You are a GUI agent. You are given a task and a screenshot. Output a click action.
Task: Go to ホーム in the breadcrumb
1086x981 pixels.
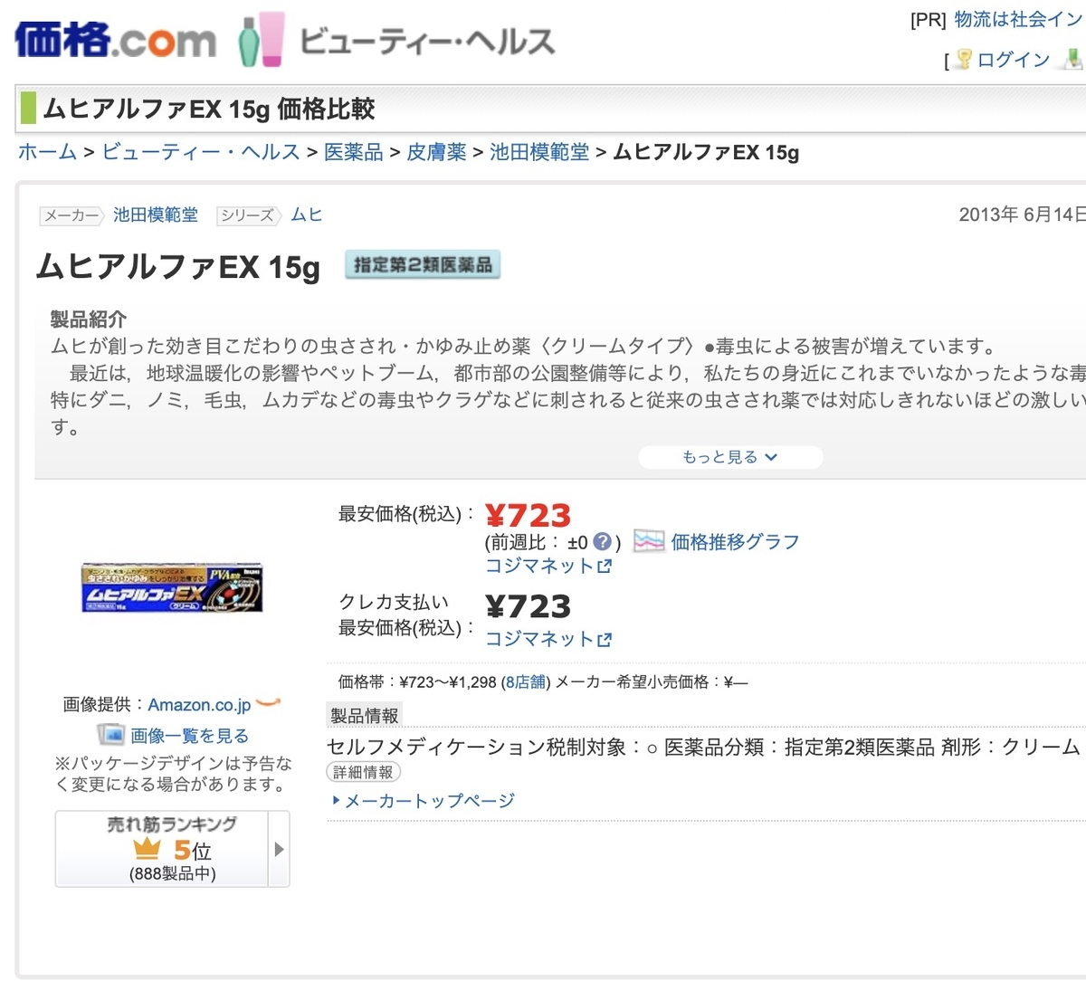click(x=47, y=152)
